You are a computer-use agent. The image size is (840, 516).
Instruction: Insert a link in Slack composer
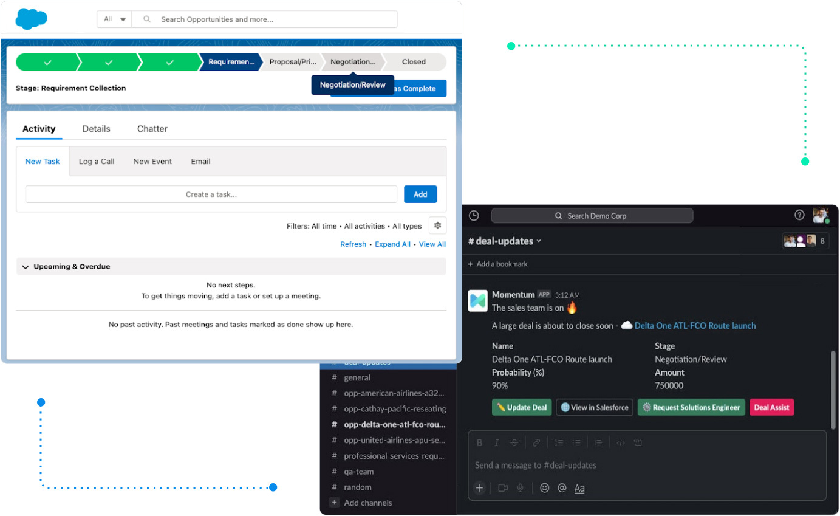point(536,443)
